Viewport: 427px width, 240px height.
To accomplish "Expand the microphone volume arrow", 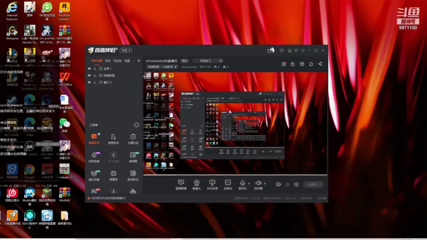I will coord(249,183).
